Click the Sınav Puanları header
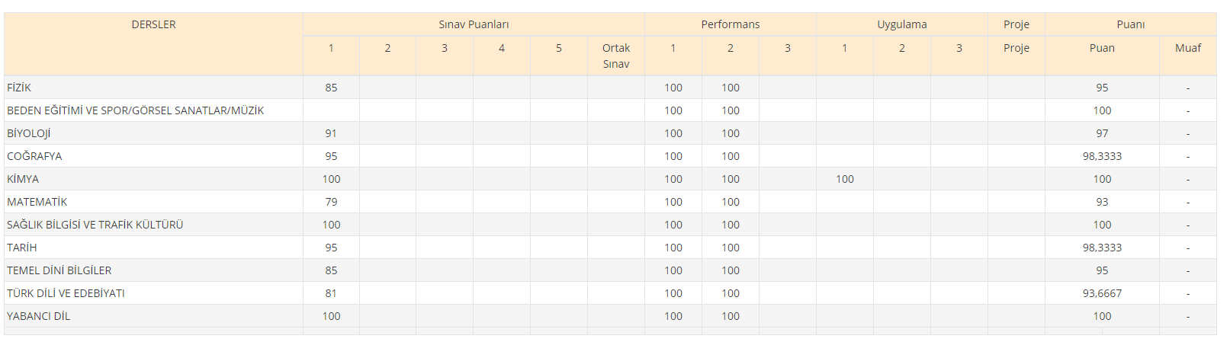The height and width of the screenshot is (342, 1230). 474,24
